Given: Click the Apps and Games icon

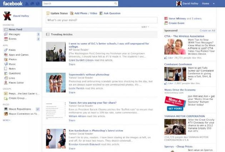Looking at the screenshot, I should tap(6, 55).
